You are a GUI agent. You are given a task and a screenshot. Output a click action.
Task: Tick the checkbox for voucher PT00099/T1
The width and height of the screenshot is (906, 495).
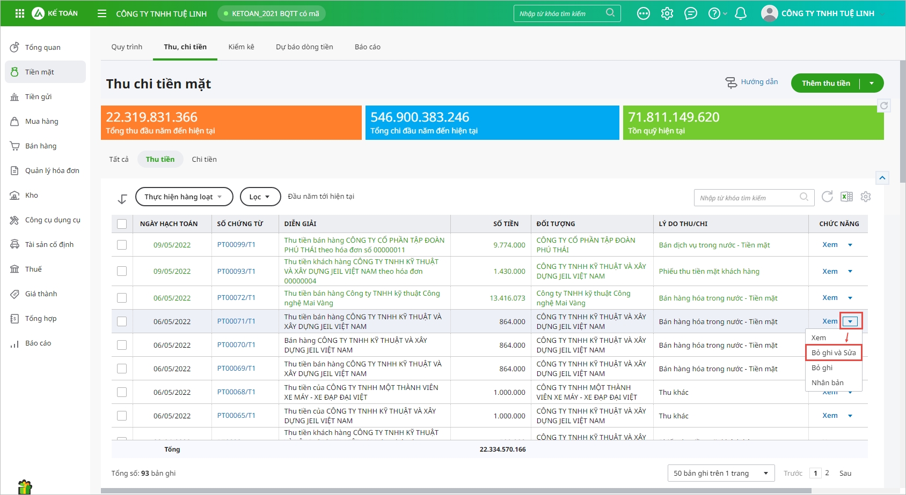(122, 245)
